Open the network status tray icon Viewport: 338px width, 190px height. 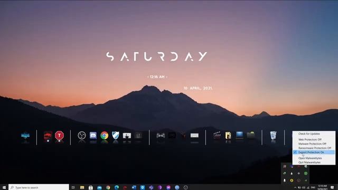tap(308, 188)
